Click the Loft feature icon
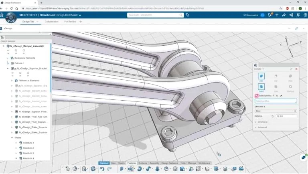This screenshot has height=174, width=308. click(157, 169)
